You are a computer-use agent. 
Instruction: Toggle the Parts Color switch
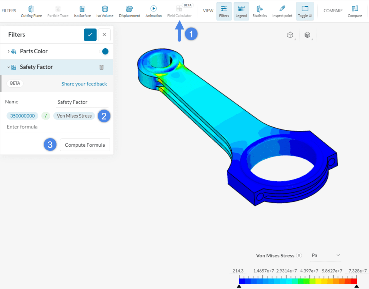point(104,52)
